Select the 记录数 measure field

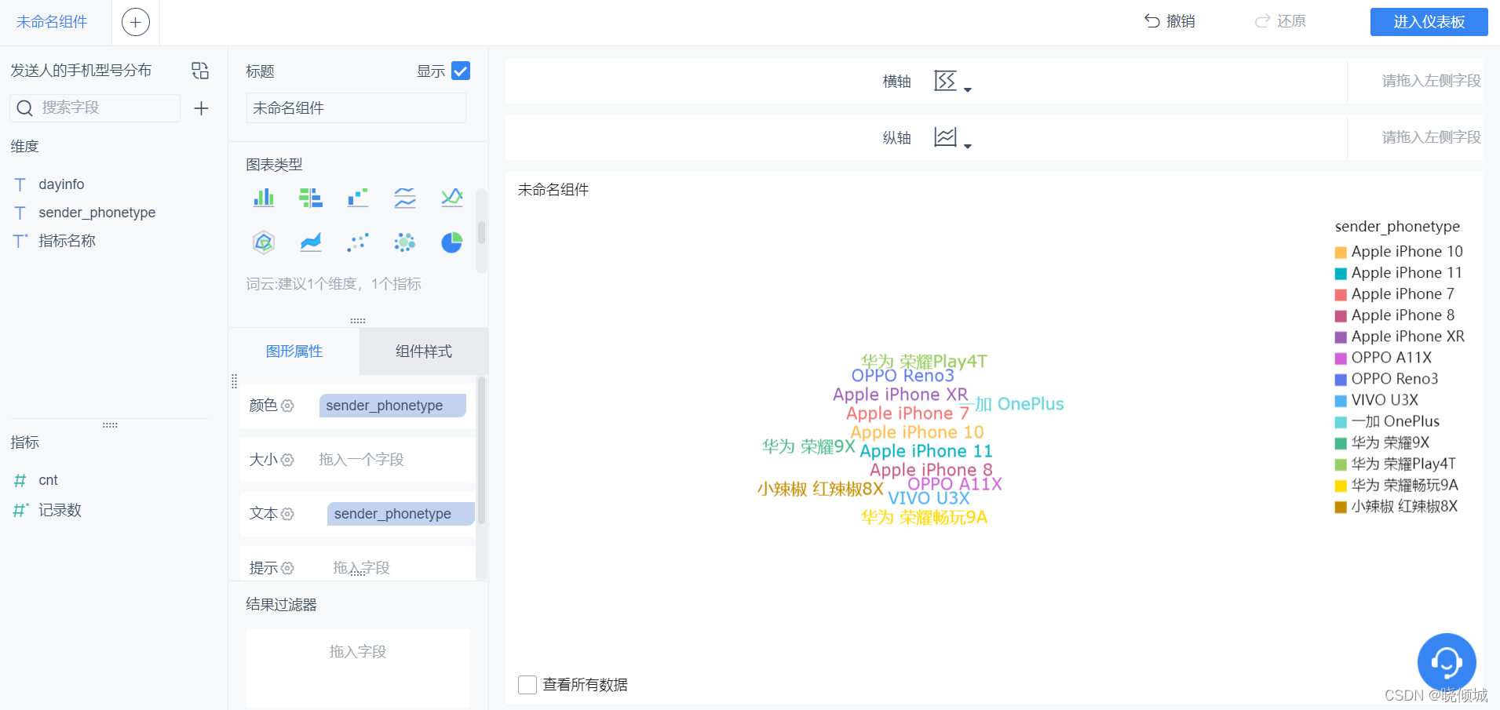60,510
